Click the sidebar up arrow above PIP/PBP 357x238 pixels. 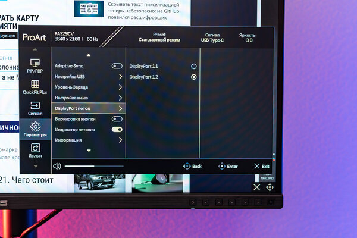click(x=35, y=49)
